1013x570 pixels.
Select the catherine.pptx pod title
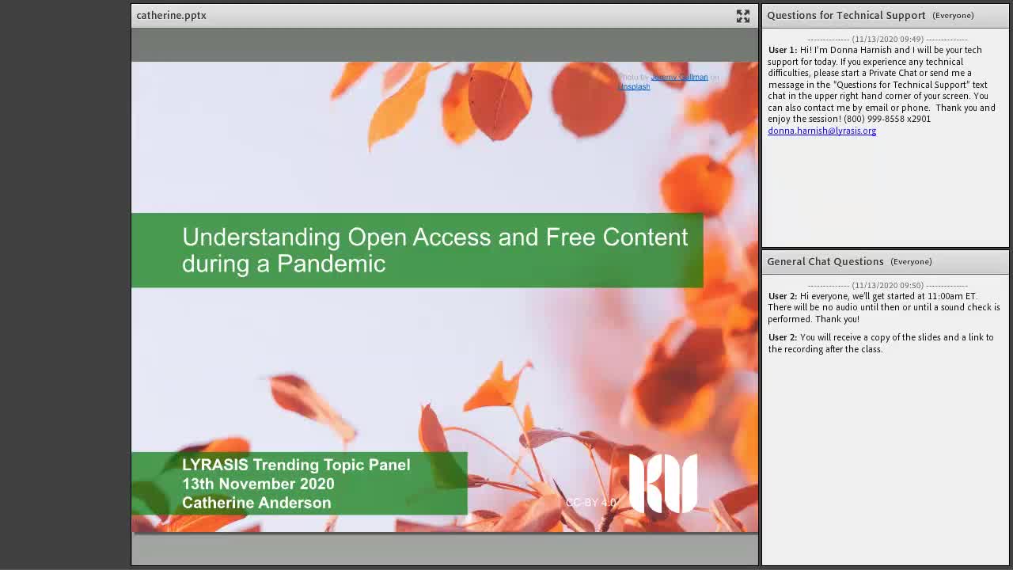[171, 15]
